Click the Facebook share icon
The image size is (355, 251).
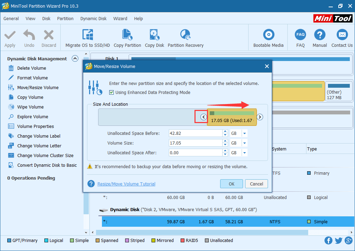click(328, 240)
